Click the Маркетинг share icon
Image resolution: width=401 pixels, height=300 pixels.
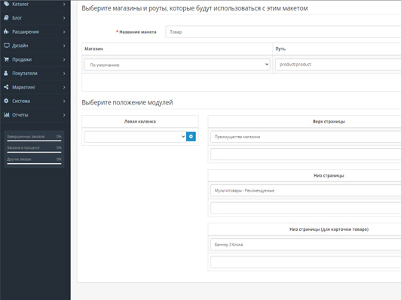(6, 87)
